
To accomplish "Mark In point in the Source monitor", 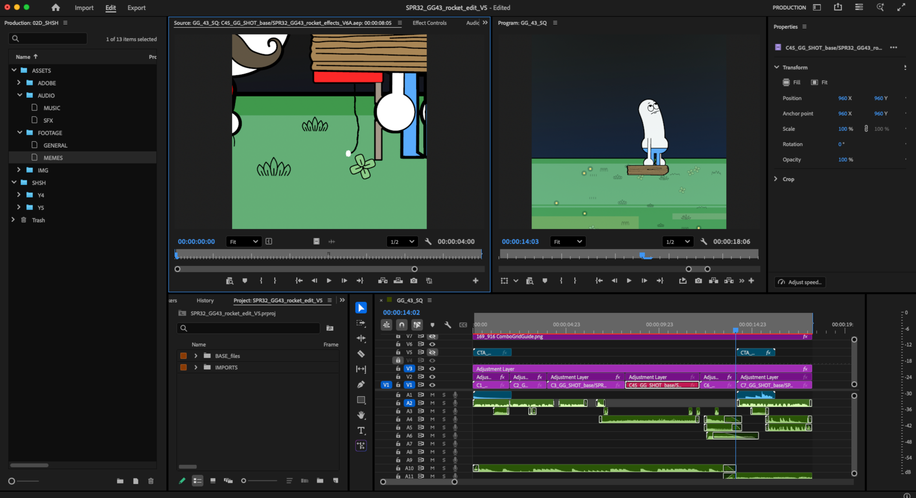I will pyautogui.click(x=261, y=281).
